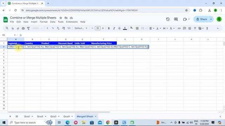Hide the menus with the caret
This screenshot has width=225, height=126.
pyautogui.click(x=218, y=28)
